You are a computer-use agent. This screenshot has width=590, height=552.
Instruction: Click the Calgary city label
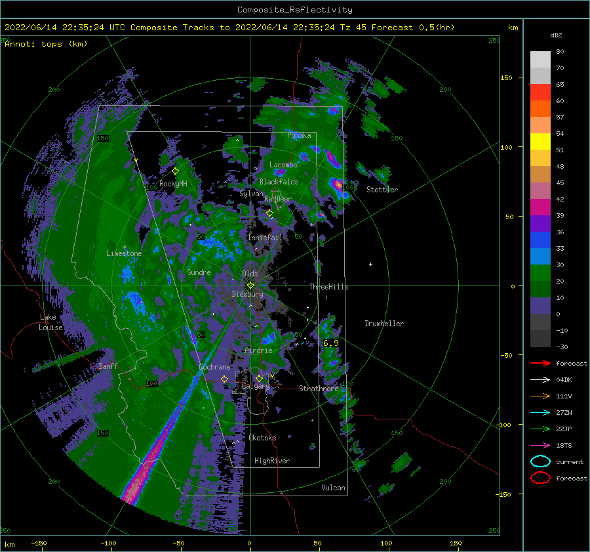(x=256, y=386)
